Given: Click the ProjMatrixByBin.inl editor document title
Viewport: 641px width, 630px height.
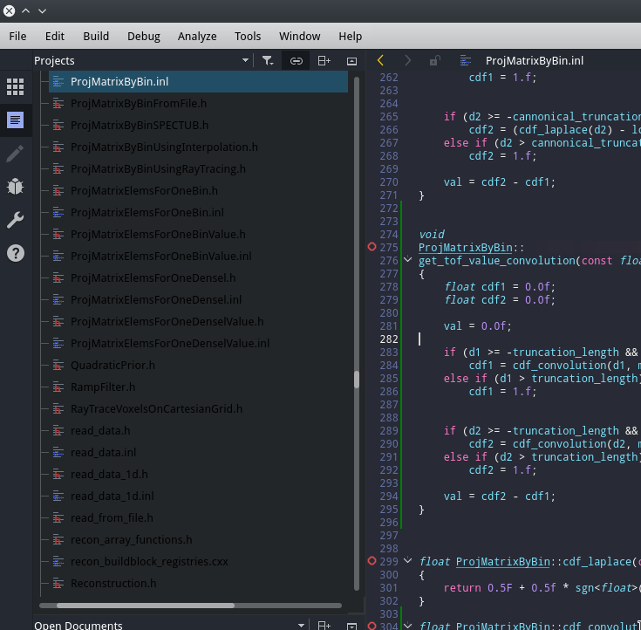Looking at the screenshot, I should point(535,61).
